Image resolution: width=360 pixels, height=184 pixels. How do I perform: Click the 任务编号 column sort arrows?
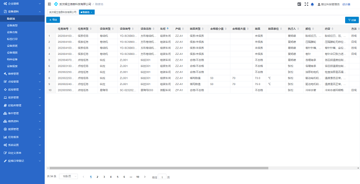point(71,28)
